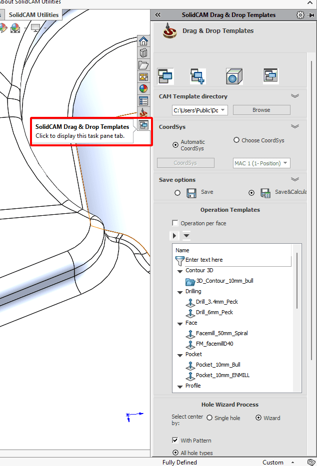Screen dimensions: 317x466
Task: Collapse the Save options section
Action: point(294,179)
